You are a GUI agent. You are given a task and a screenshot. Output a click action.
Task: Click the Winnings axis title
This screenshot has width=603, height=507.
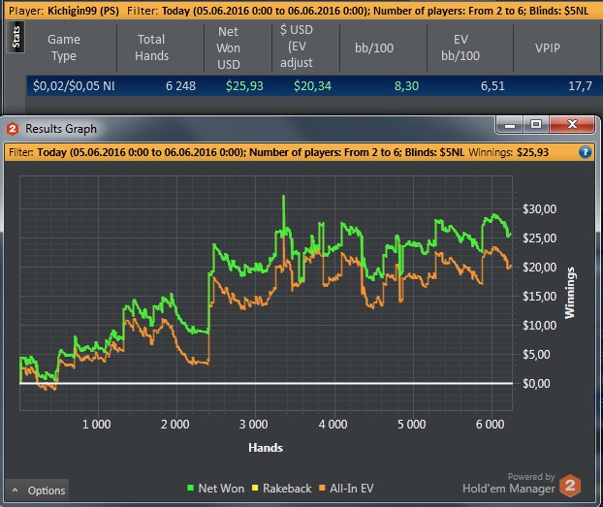pos(570,293)
